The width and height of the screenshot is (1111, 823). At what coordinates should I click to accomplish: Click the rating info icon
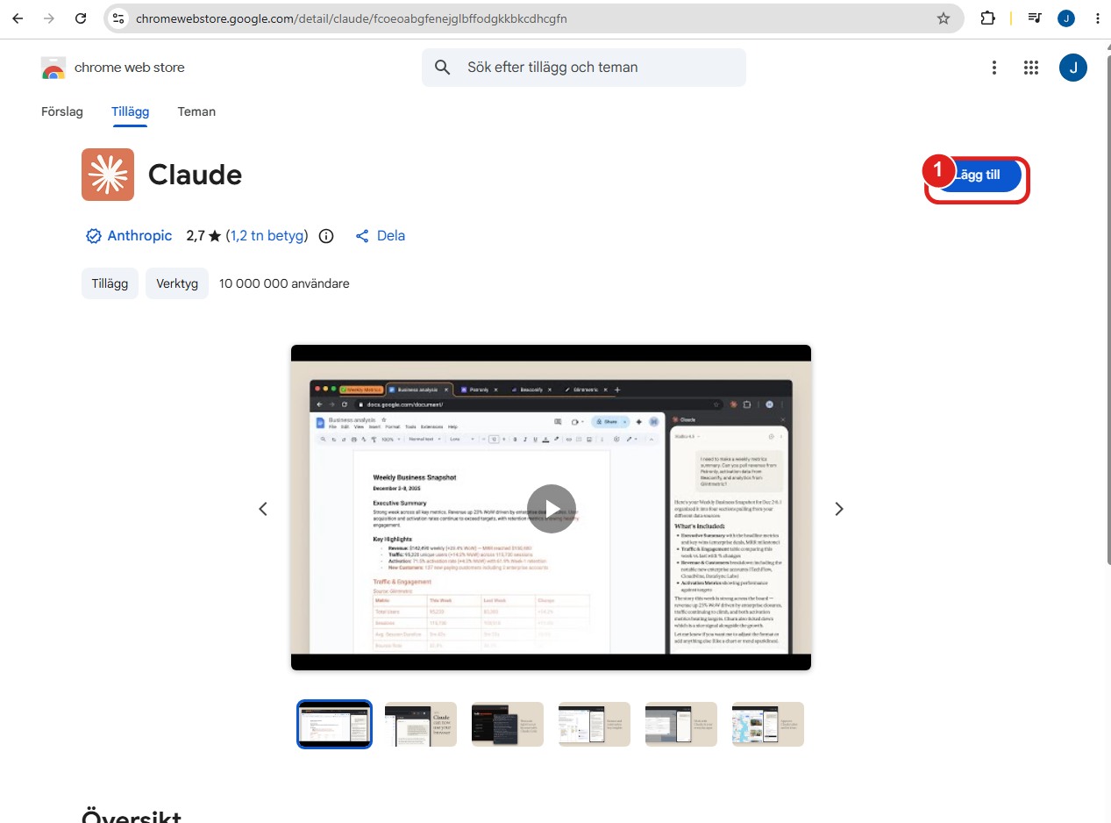[x=326, y=236]
